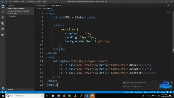174x98 pixels.
Task: Open Task View from the taskbar
Action: point(47,96)
